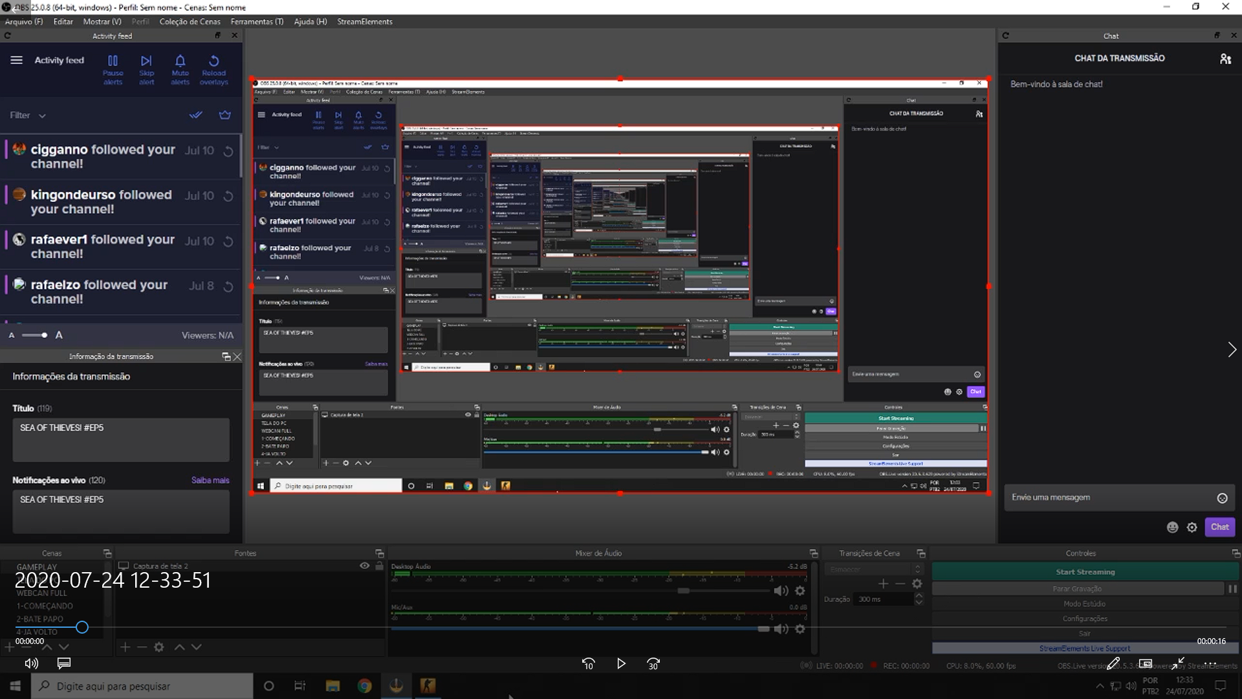This screenshot has height=699, width=1242.
Task: Pop out the Informação da transmissão dock
Action: 226,357
